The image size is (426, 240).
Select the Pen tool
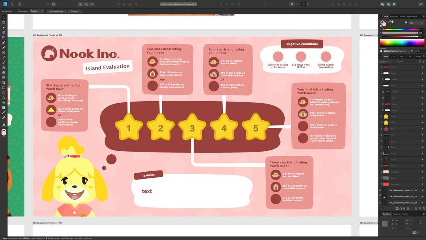3,42
